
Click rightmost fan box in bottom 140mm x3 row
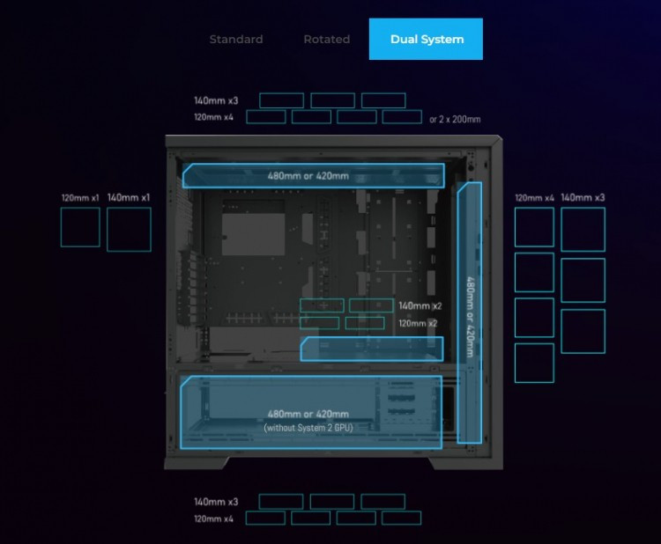click(x=383, y=501)
